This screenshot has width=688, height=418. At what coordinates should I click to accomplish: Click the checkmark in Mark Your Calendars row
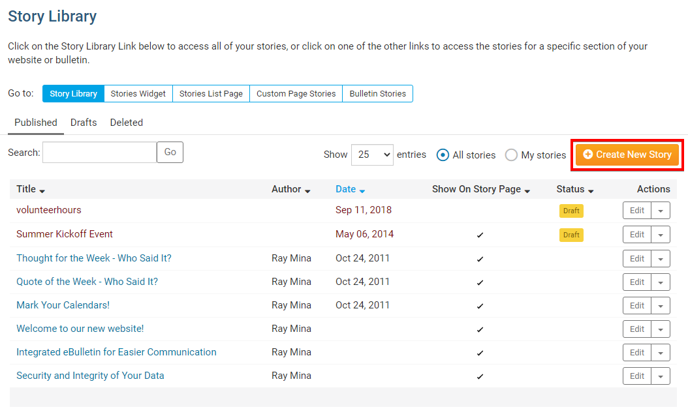(x=480, y=306)
